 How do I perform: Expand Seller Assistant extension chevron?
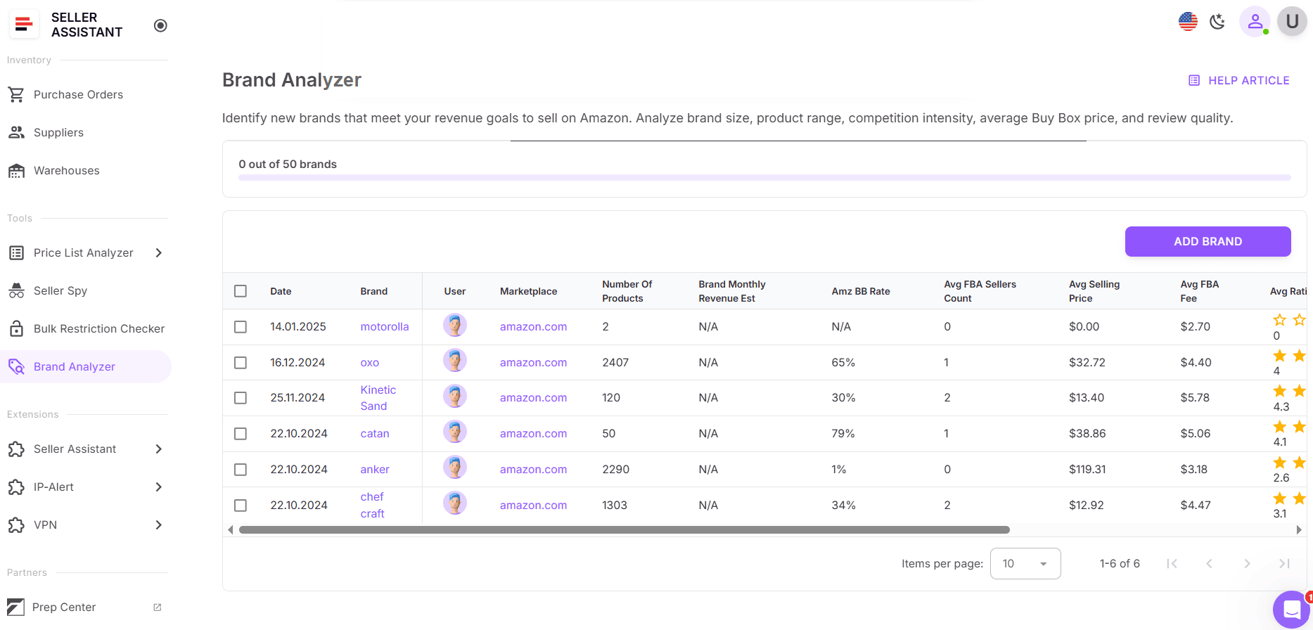point(158,449)
